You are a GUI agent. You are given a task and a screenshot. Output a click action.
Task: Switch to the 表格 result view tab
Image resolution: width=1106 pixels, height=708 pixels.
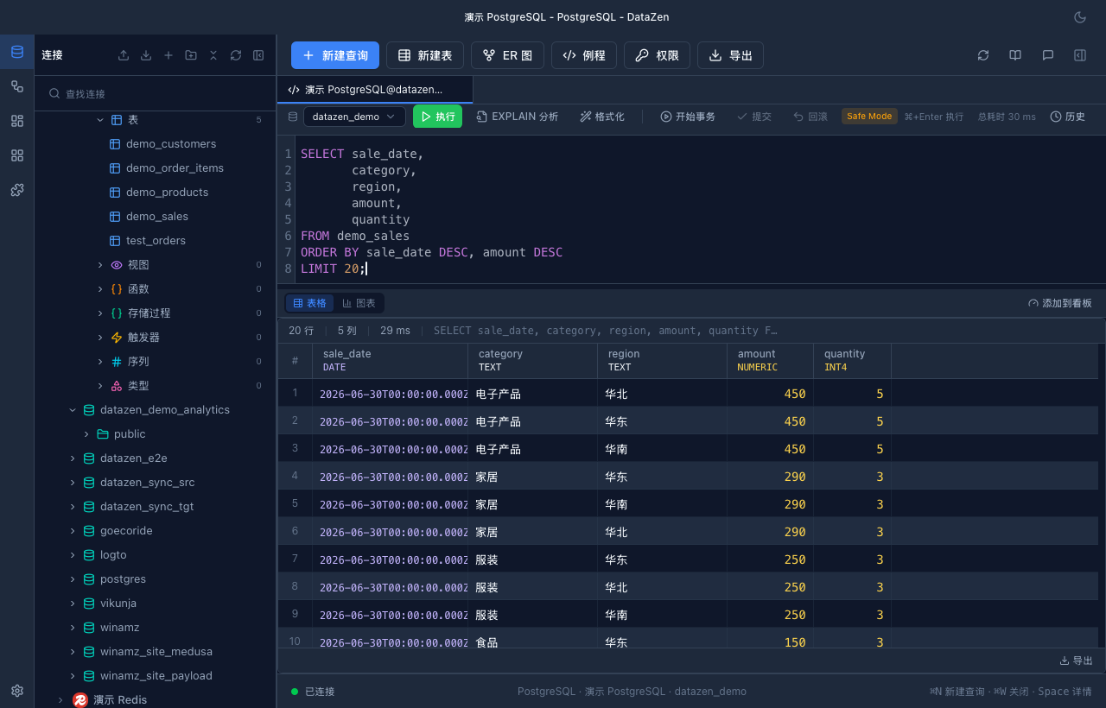tap(309, 303)
